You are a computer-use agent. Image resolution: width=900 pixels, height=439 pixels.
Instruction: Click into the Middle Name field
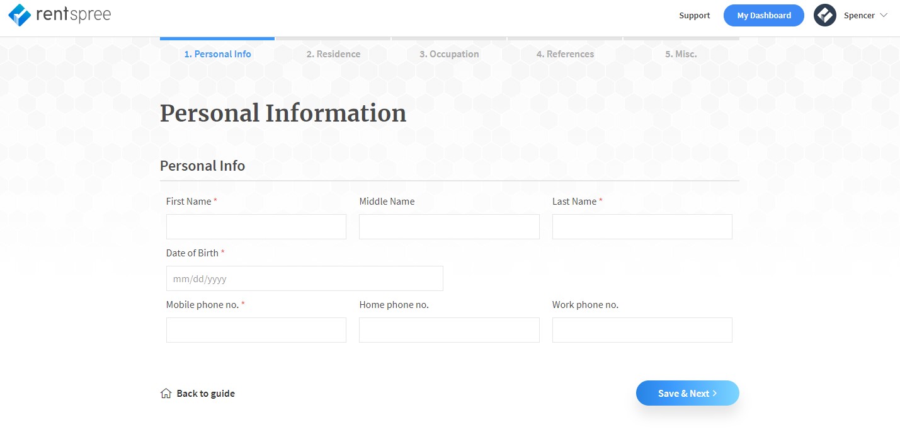click(x=449, y=227)
